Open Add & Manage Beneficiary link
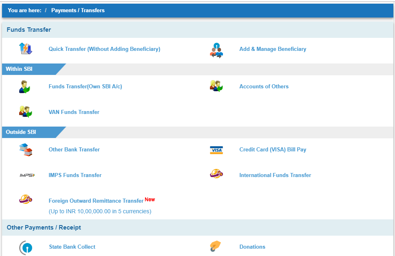This screenshot has width=395, height=256. (273, 49)
